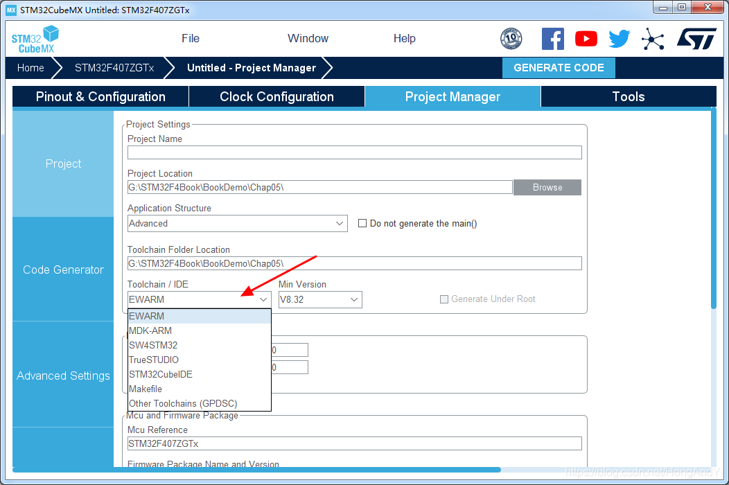Toggle Do not generate the main() checkbox
Image resolution: width=729 pixels, height=485 pixels.
coord(362,223)
